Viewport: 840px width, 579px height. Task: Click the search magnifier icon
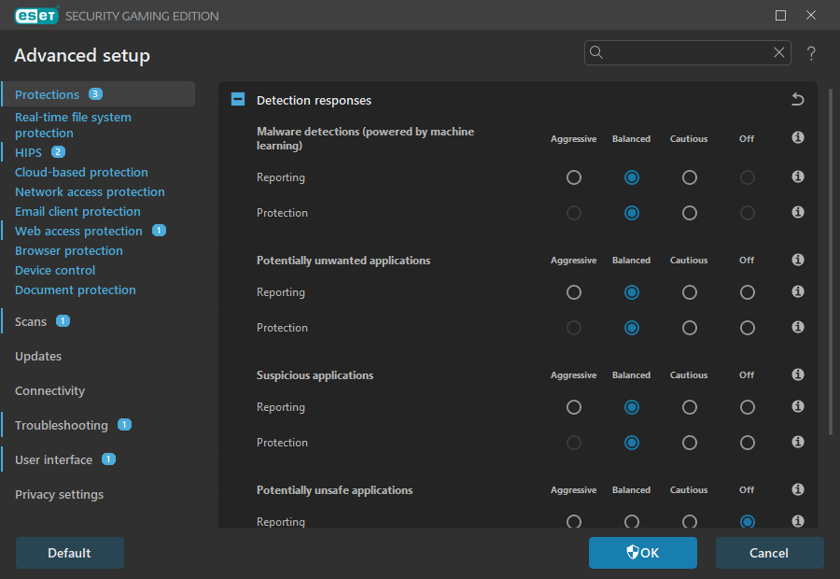[596, 52]
